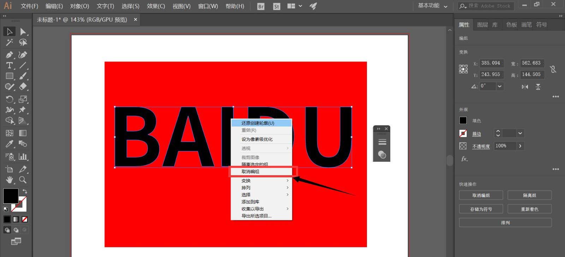
Task: Select the Type tool
Action: point(10,65)
